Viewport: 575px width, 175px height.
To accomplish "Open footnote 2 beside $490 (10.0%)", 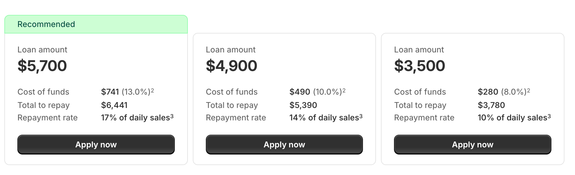I will click(x=344, y=91).
